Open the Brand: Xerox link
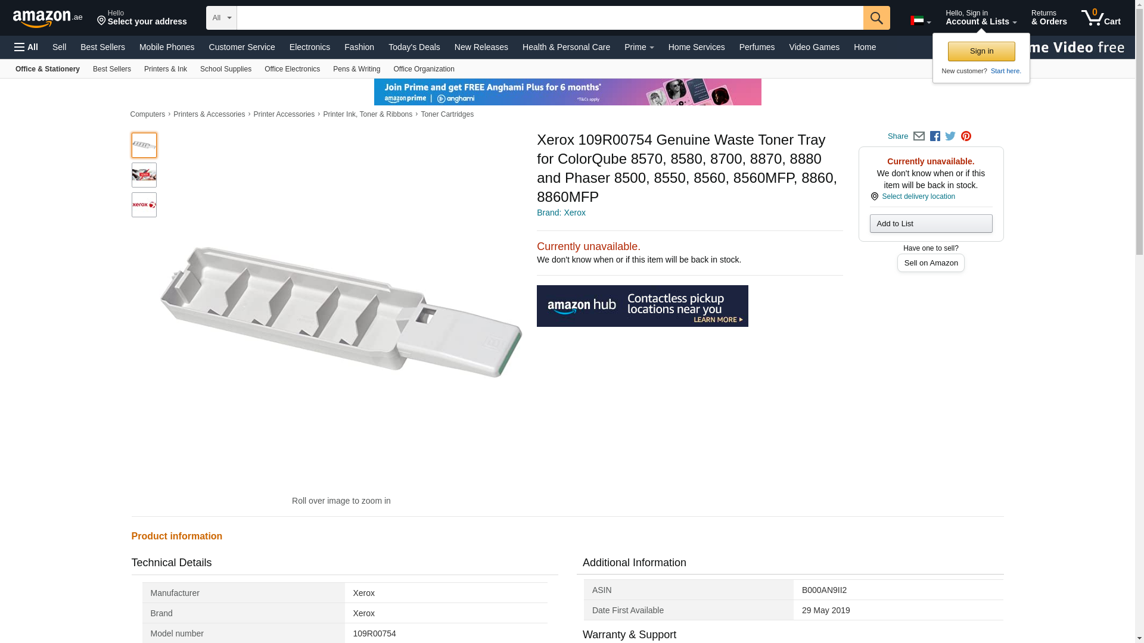This screenshot has height=643, width=1144. tap(561, 213)
